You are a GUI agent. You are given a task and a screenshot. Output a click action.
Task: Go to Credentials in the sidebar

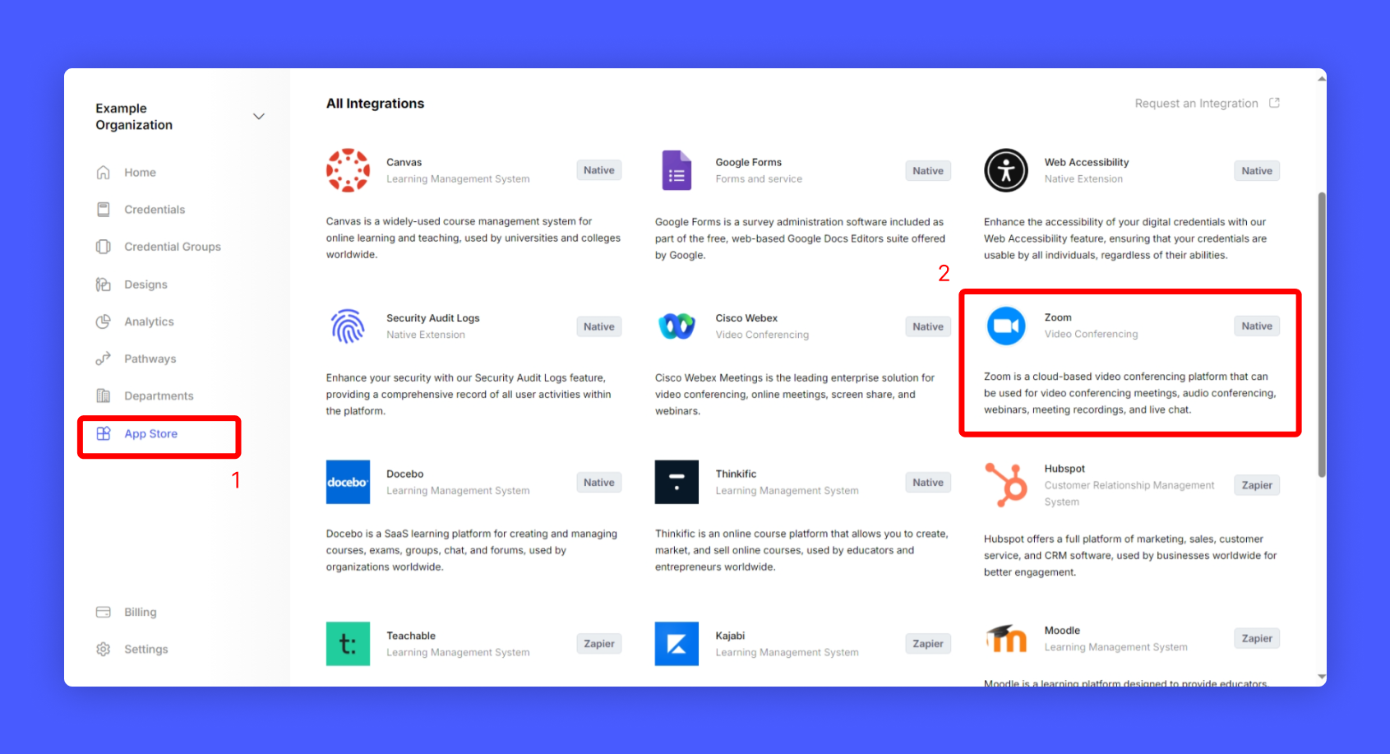coord(155,210)
